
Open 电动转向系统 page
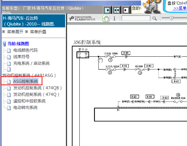point(25,108)
